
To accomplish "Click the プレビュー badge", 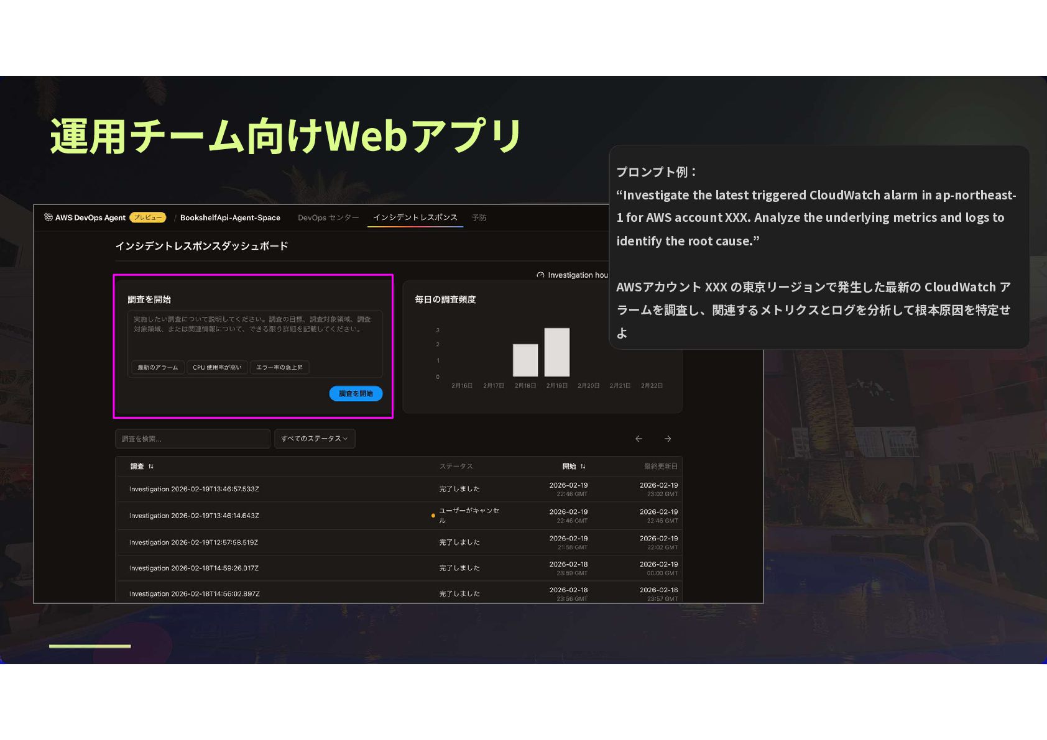I will click(148, 217).
